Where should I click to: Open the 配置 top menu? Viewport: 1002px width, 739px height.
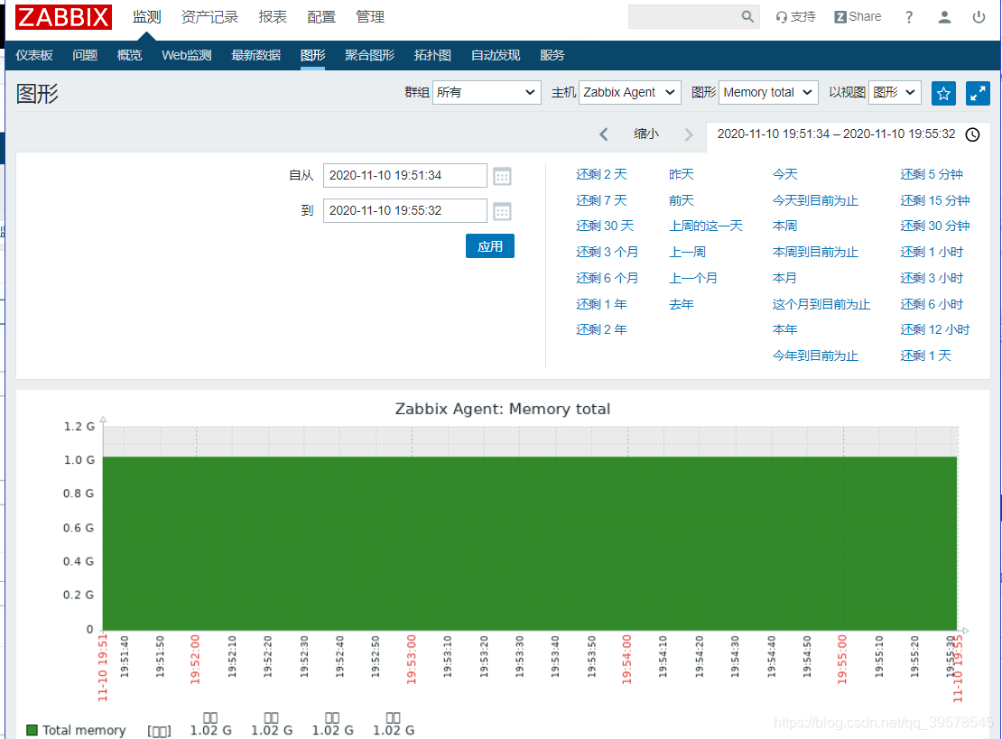click(x=320, y=17)
